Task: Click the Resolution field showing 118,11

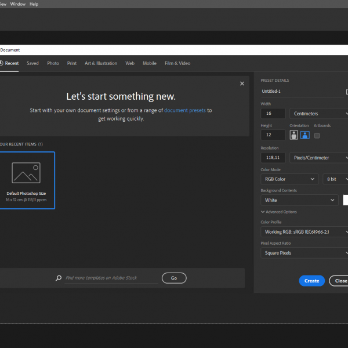Action: [273, 158]
